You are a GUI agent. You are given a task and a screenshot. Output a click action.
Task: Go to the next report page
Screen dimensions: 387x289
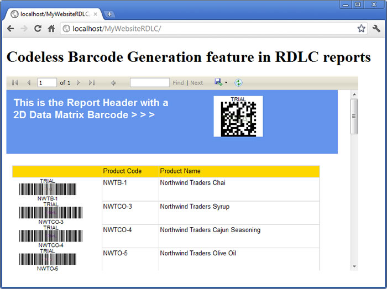[x=79, y=82]
